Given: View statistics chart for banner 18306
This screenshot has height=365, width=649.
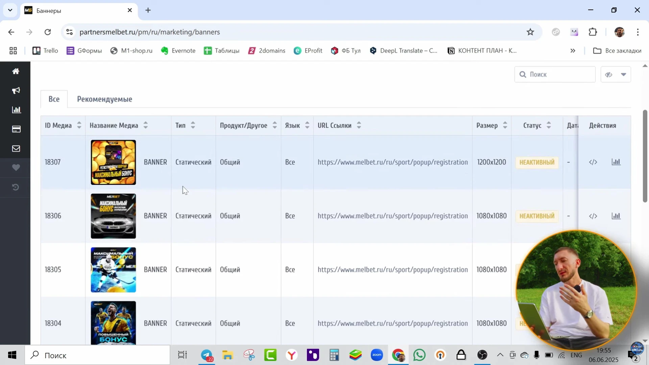Looking at the screenshot, I should point(616,216).
